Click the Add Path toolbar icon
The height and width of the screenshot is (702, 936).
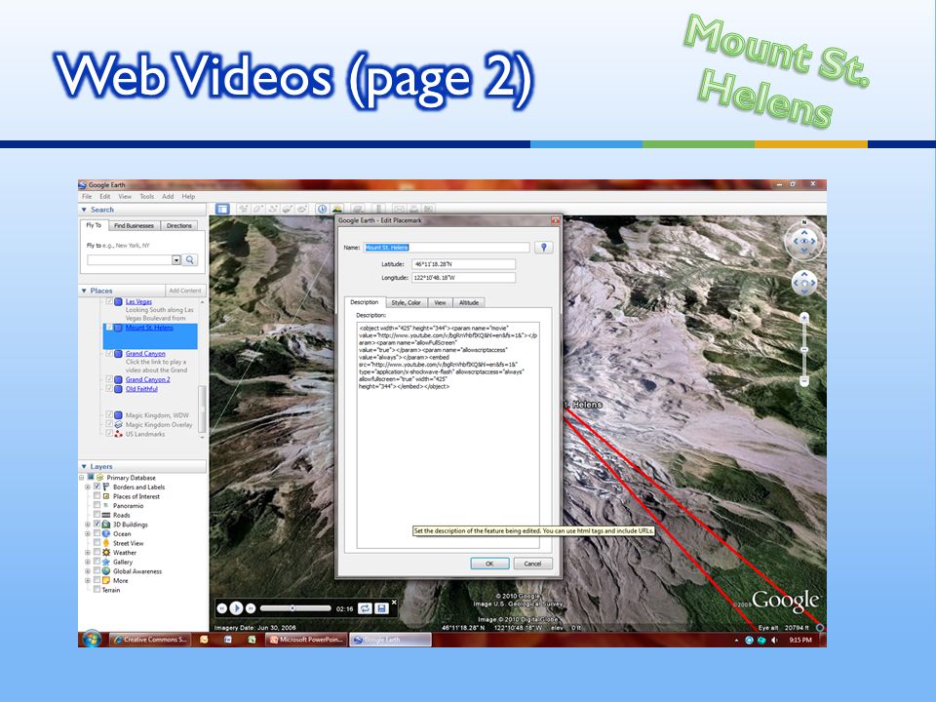[x=273, y=209]
